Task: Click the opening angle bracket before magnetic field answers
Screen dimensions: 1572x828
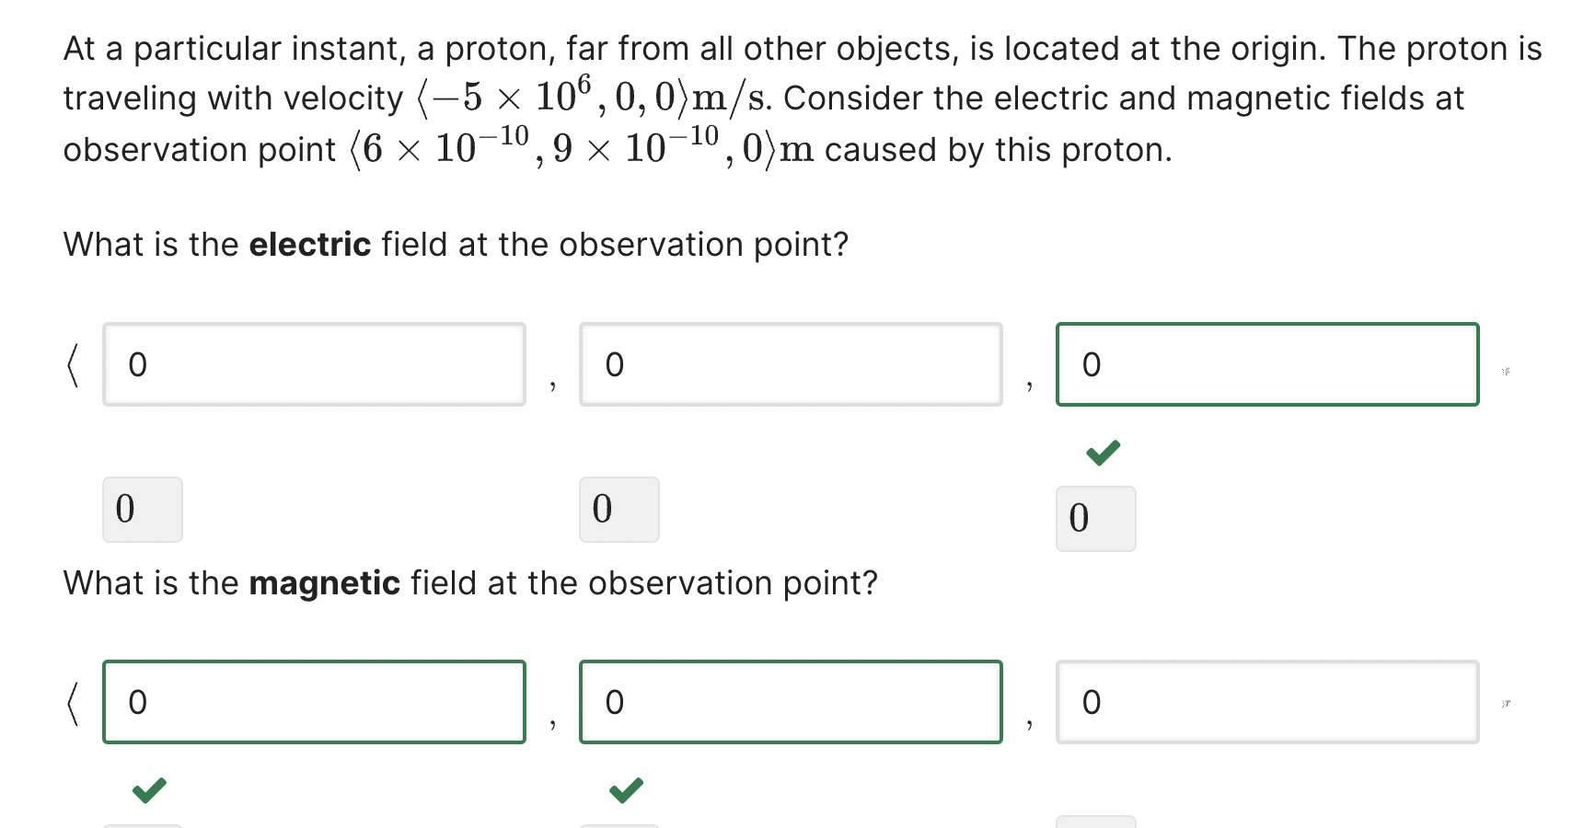Action: click(x=73, y=703)
